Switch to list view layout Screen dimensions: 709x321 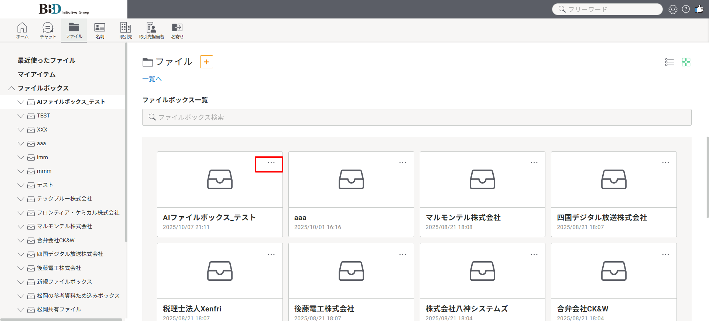tap(669, 62)
